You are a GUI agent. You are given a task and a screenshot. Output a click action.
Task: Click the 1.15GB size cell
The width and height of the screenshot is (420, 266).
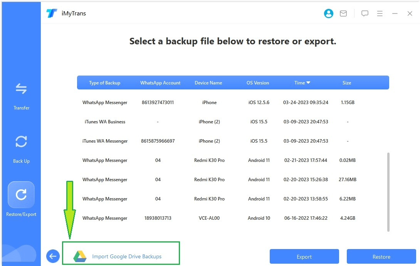click(348, 102)
